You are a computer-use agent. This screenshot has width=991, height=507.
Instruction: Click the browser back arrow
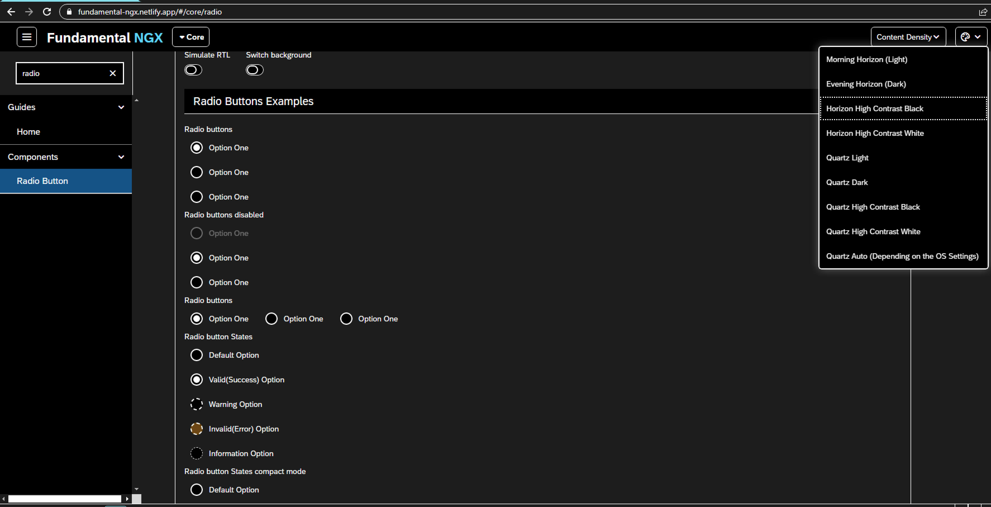(11, 11)
